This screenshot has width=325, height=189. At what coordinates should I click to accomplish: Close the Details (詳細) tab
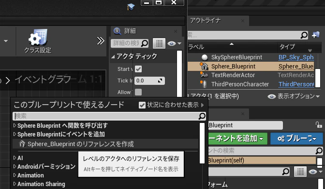coord(176,31)
